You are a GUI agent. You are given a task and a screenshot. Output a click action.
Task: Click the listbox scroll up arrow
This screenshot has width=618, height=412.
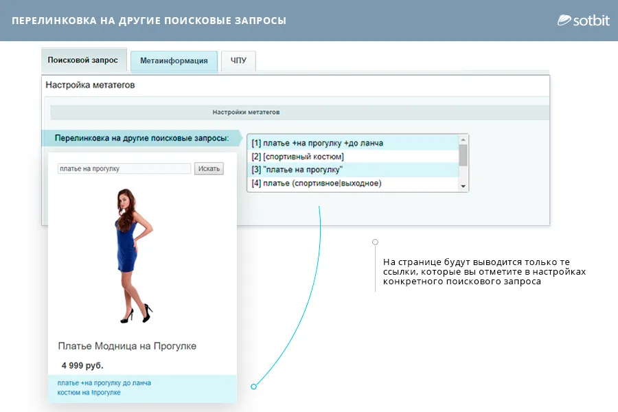pyautogui.click(x=463, y=140)
